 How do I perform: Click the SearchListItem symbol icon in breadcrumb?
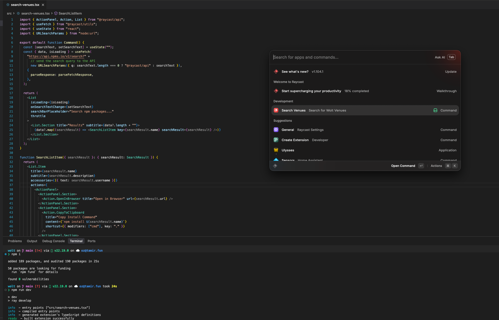pyautogui.click(x=56, y=13)
